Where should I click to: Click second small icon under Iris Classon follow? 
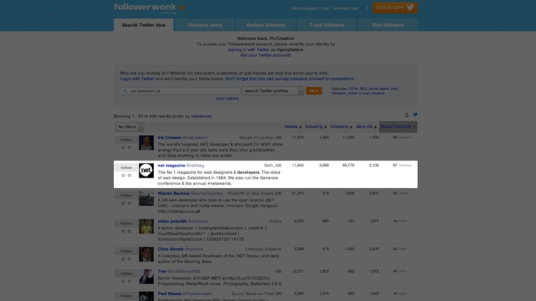pos(129,148)
